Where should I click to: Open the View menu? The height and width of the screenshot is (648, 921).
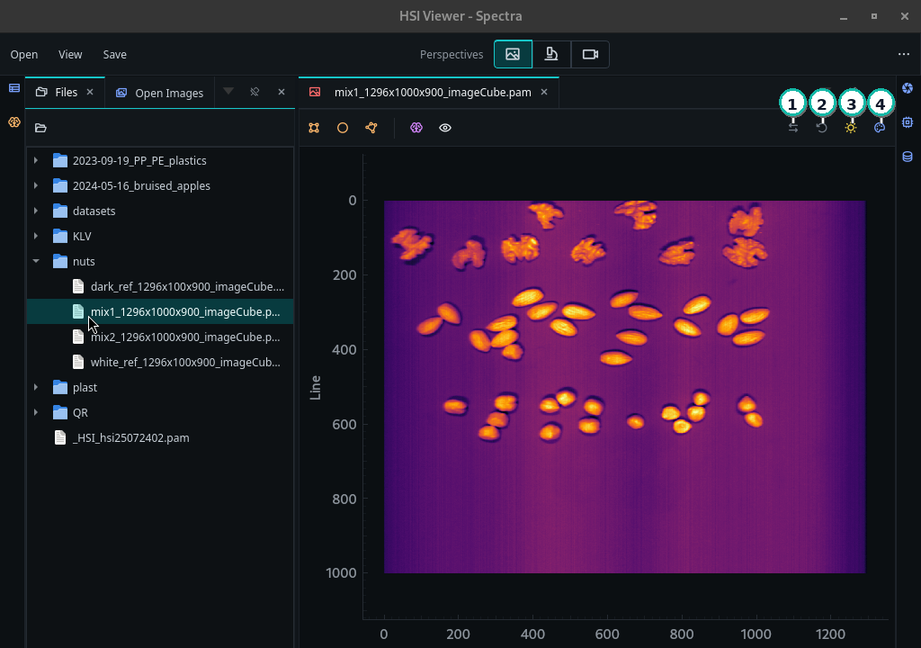pyautogui.click(x=70, y=55)
